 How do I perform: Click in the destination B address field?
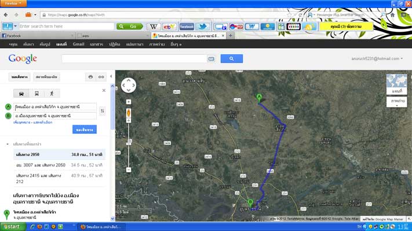(55, 115)
